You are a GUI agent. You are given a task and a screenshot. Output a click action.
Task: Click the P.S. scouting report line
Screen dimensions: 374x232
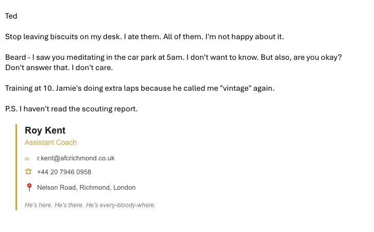coord(71,109)
